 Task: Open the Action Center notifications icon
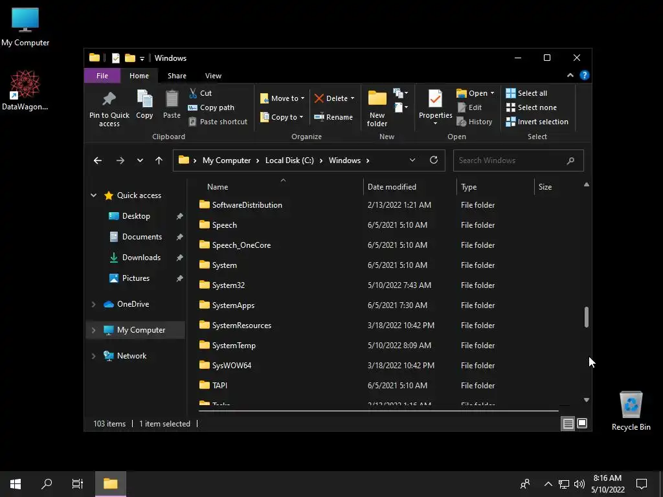click(642, 484)
